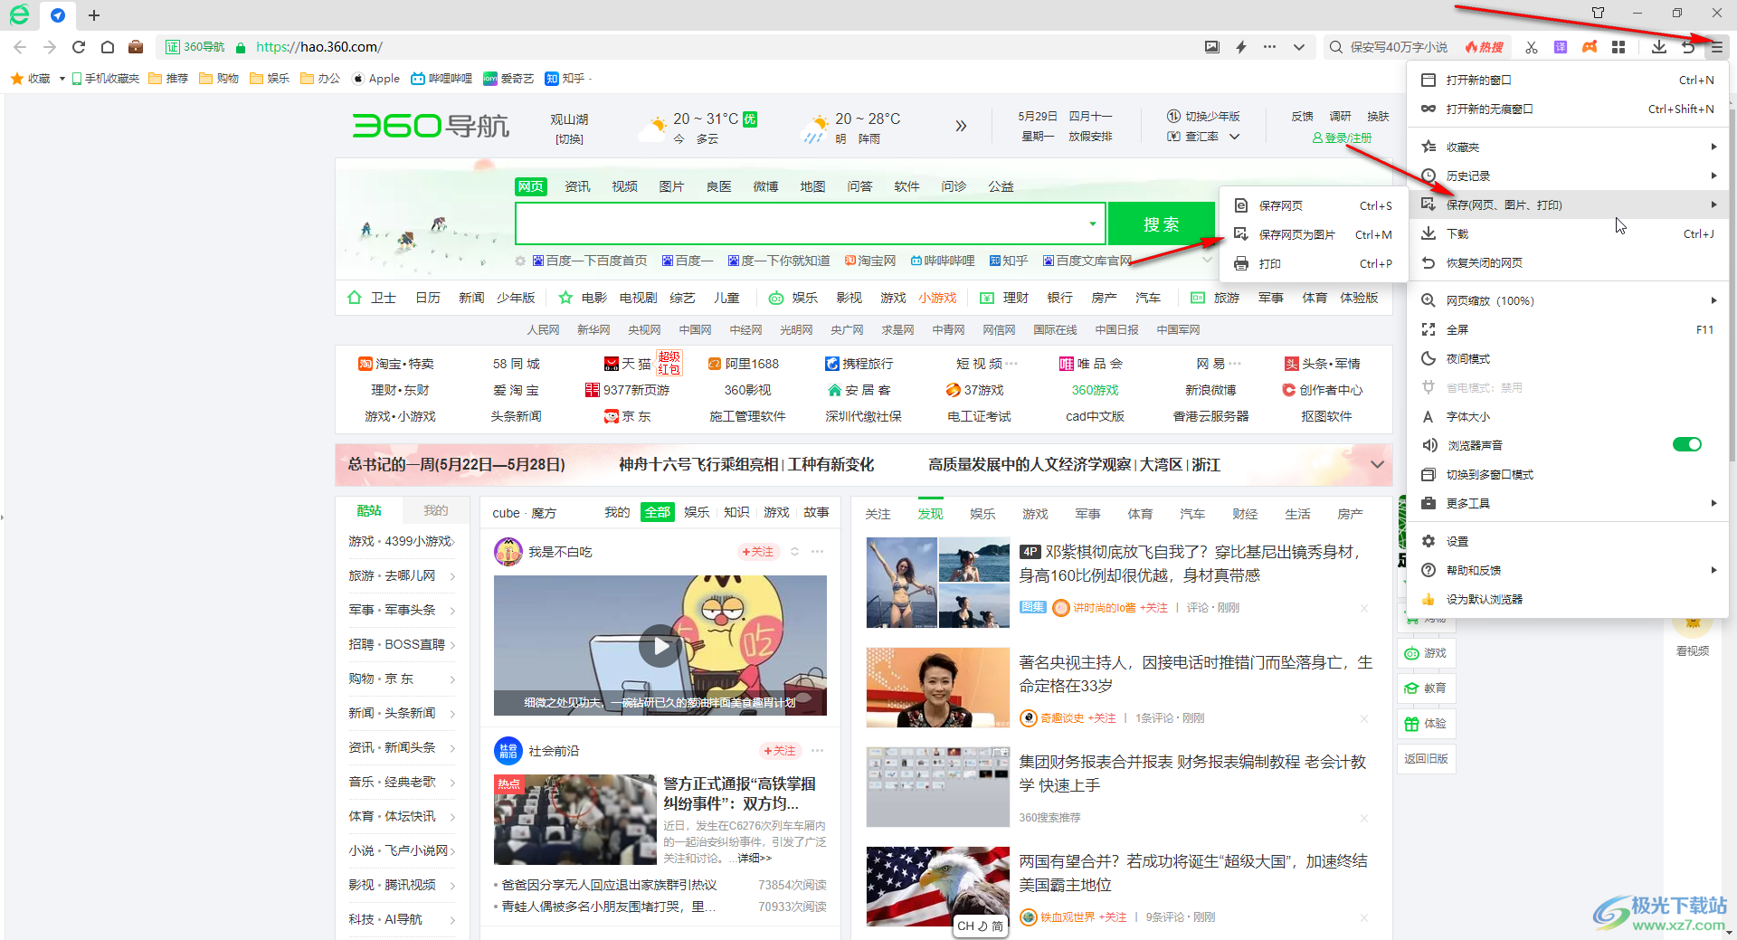1737x940 pixels.
Task: Play the video in 我是不白吃 post
Action: (x=660, y=646)
